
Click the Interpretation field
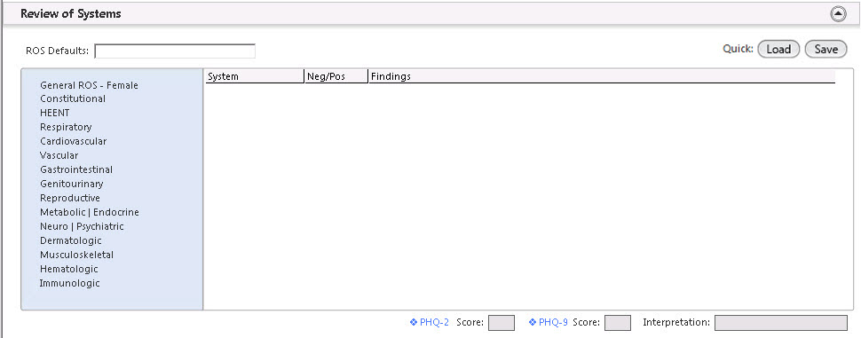pos(781,323)
